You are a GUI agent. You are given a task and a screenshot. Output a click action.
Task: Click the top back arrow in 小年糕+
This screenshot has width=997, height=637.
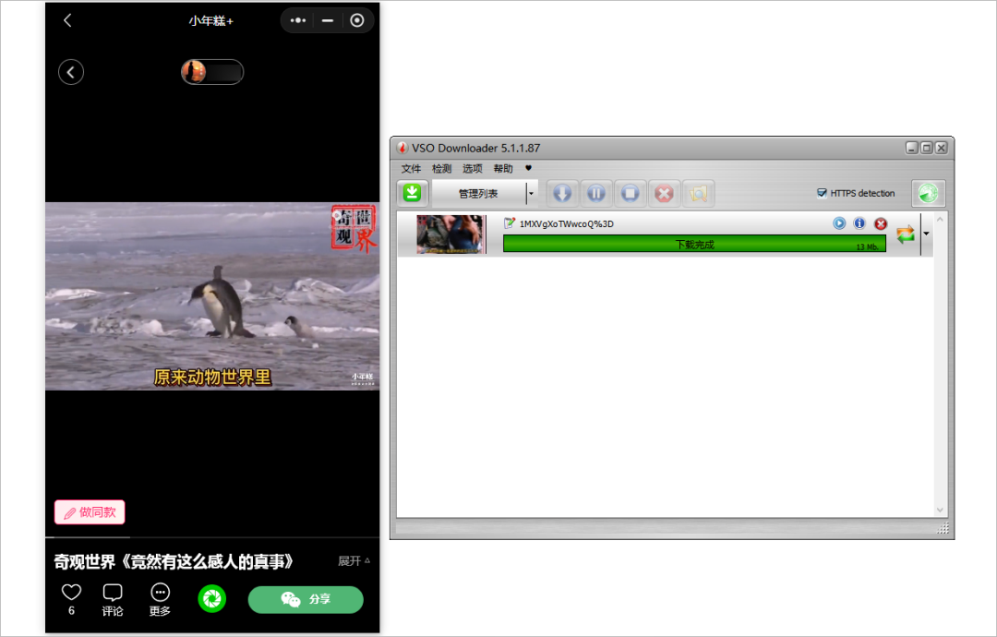67,20
